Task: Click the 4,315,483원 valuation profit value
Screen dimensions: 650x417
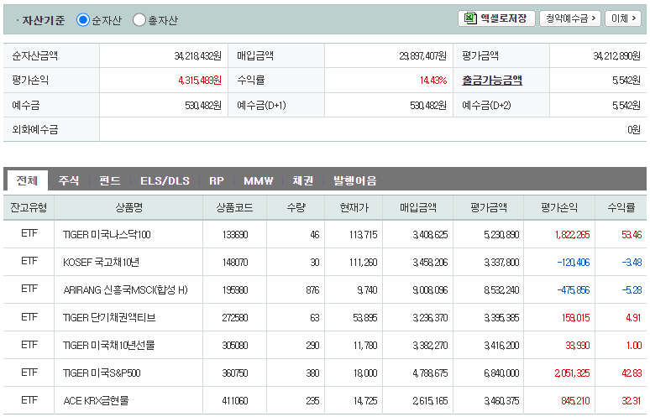Action: 200,81
